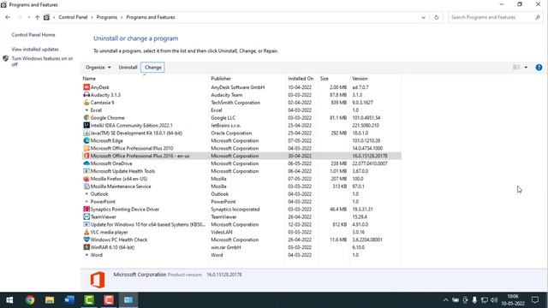
Task: Show hidden tray icons chevron
Action: pyautogui.click(x=445, y=300)
